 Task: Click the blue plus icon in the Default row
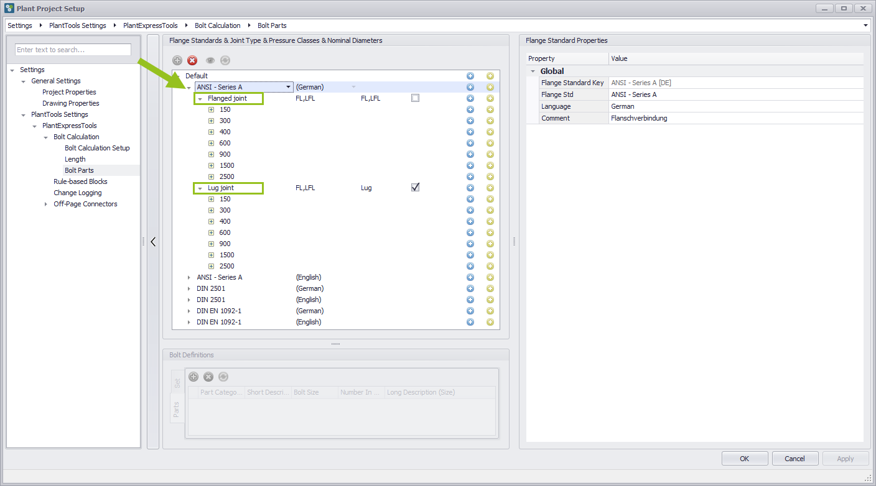[x=470, y=76]
